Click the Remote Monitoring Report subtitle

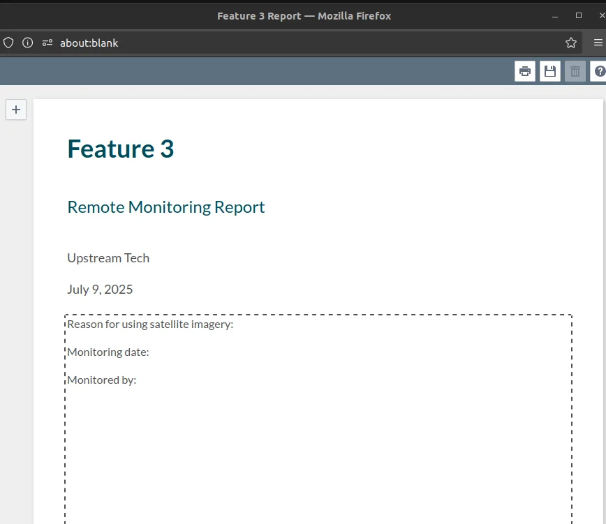pos(165,207)
